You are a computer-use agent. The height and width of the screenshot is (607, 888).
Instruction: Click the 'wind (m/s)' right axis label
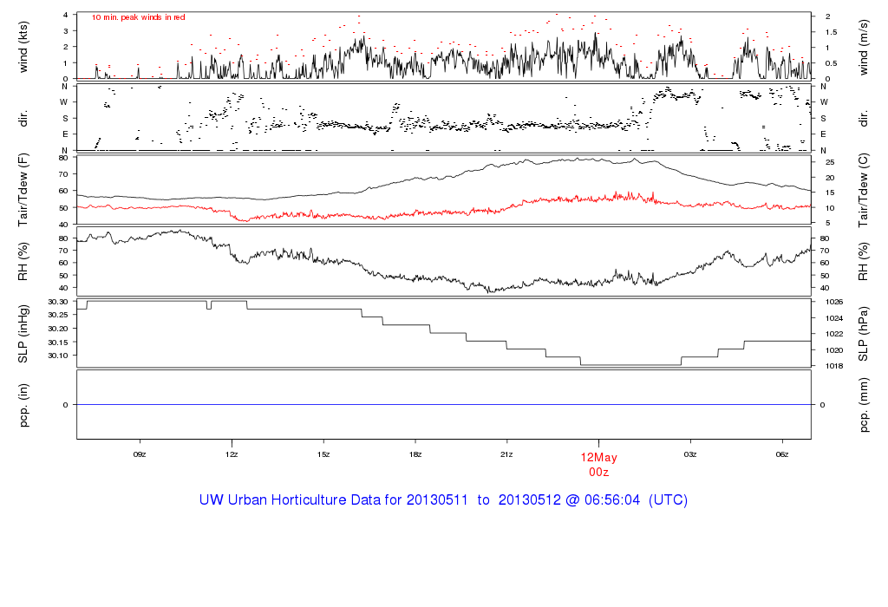(x=863, y=48)
